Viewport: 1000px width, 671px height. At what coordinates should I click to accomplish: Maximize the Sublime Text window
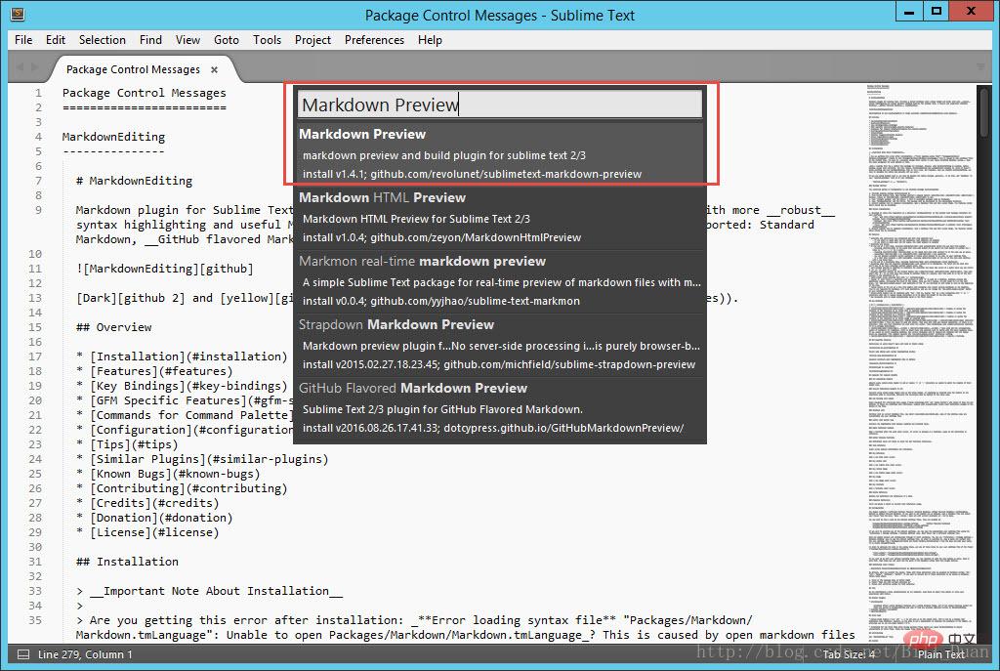tap(937, 12)
